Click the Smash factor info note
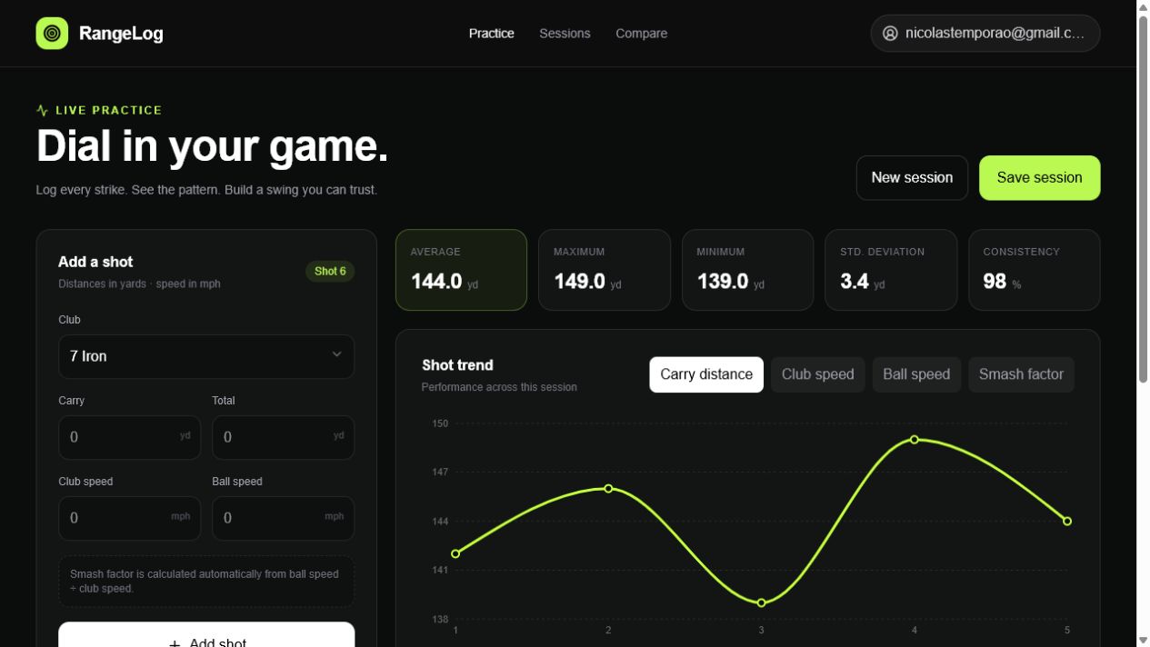Viewport: 1150px width, 647px height. pyautogui.click(x=206, y=582)
